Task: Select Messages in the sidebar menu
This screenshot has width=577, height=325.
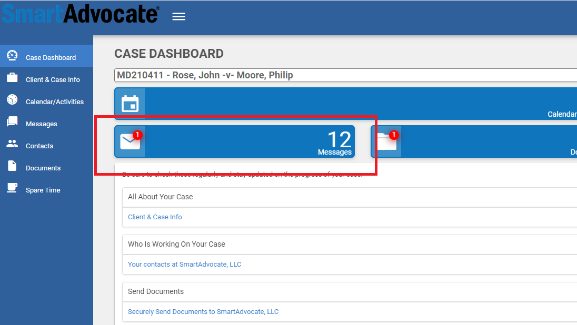Action: tap(47, 122)
